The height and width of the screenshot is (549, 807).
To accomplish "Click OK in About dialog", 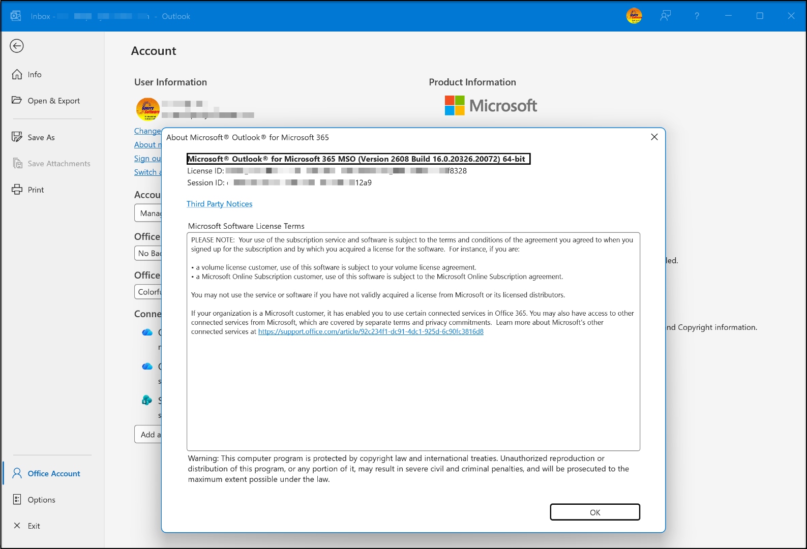I will point(595,512).
